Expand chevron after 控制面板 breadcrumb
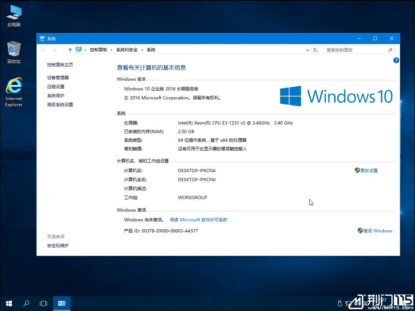This screenshot has width=415, height=311. 111,50
